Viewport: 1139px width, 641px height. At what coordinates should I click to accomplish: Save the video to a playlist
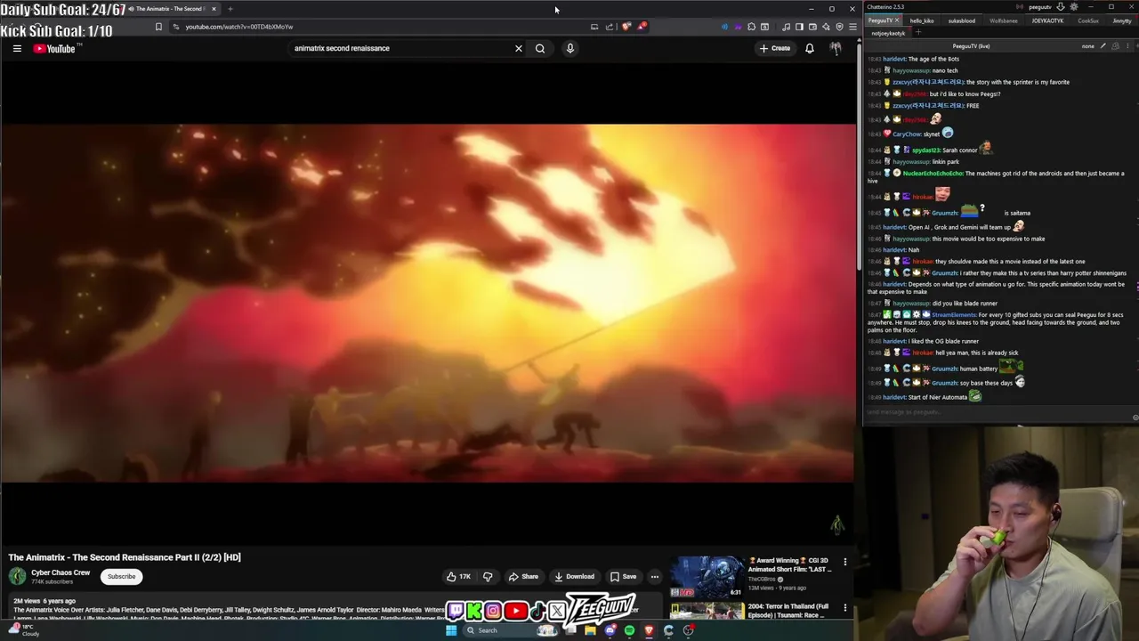[x=623, y=576]
